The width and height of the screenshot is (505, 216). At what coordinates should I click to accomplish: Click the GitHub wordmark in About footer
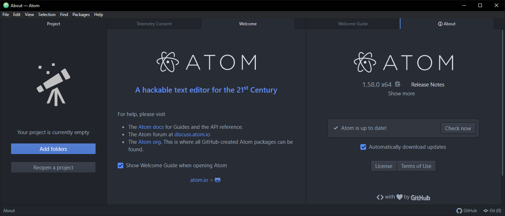(420, 197)
